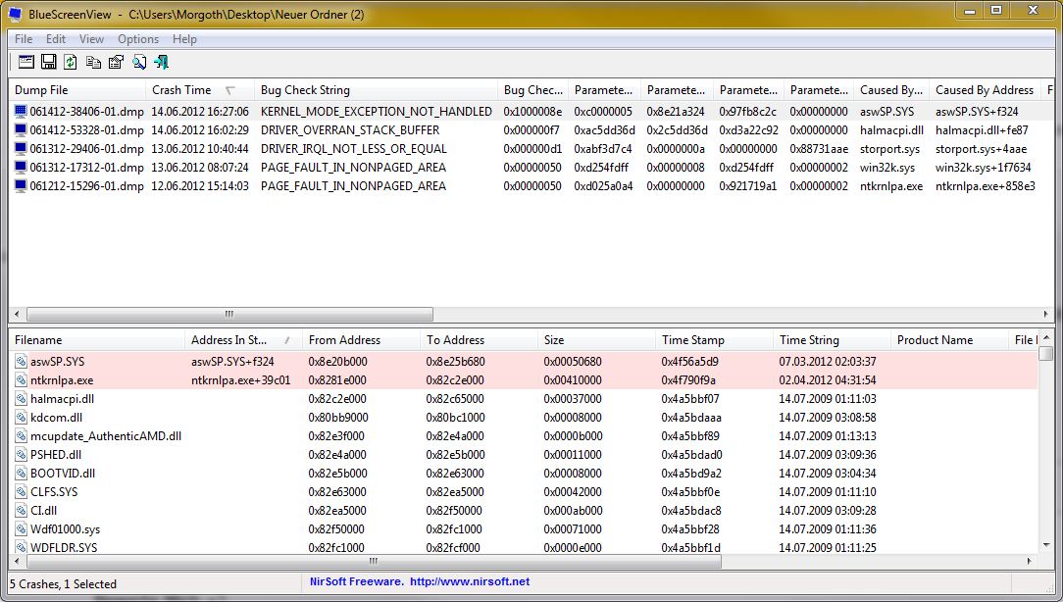Sort by Dump File column header
The image size is (1063, 602).
[77, 90]
